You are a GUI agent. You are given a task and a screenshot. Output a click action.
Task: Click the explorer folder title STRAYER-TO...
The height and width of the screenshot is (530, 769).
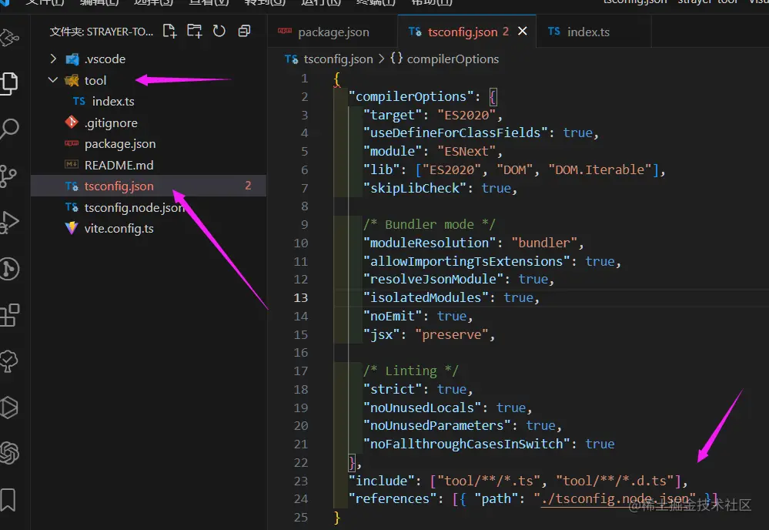click(x=101, y=32)
